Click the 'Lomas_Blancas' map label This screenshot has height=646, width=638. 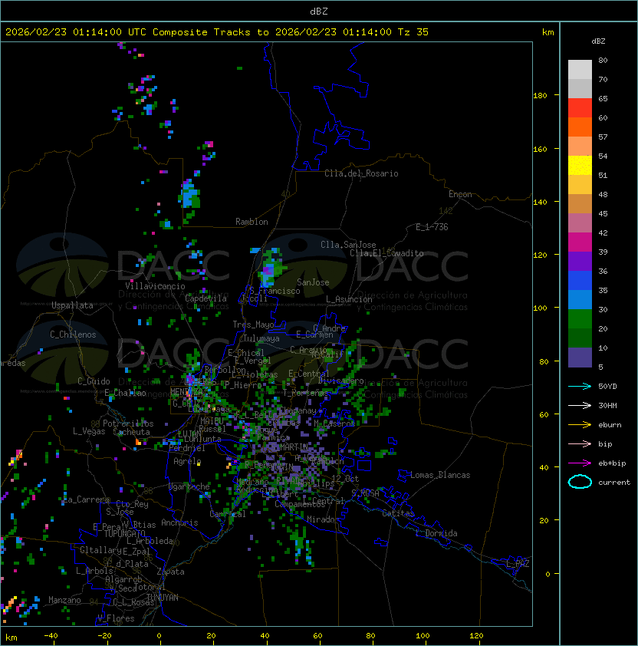tap(440, 476)
